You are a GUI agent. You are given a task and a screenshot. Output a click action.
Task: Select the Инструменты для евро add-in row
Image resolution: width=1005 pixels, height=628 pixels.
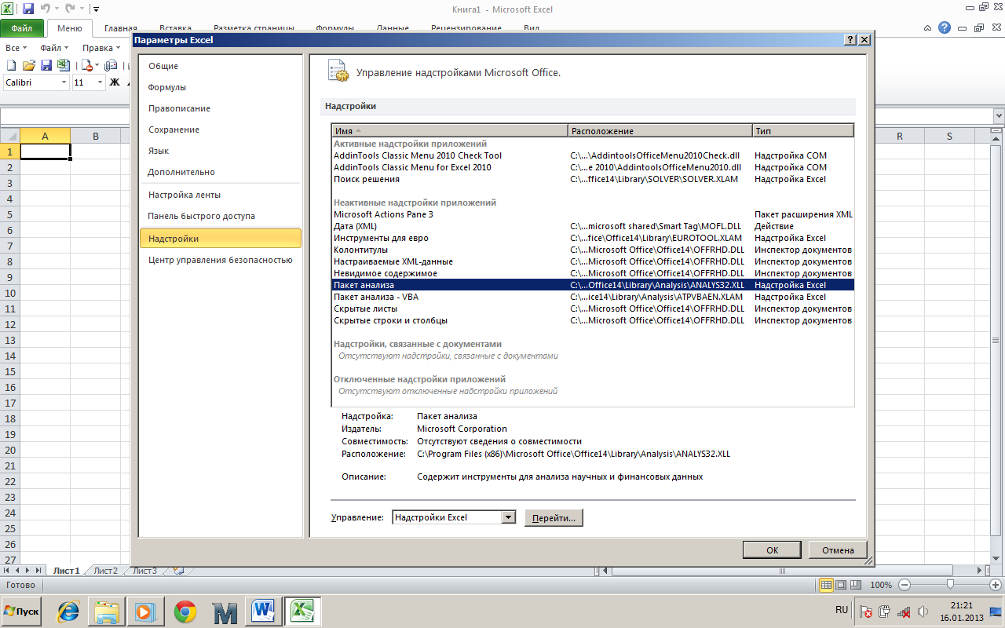[x=593, y=238]
